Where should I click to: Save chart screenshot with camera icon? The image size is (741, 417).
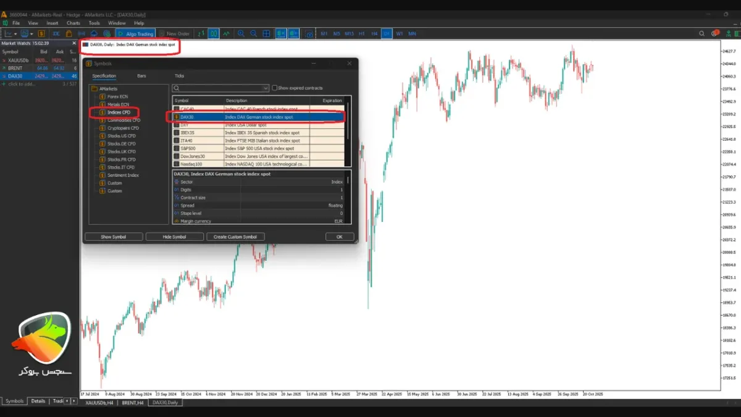click(309, 33)
